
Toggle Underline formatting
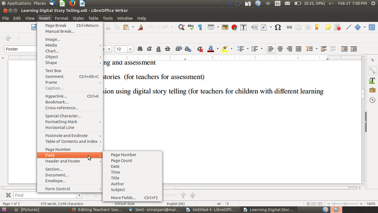[158, 49]
